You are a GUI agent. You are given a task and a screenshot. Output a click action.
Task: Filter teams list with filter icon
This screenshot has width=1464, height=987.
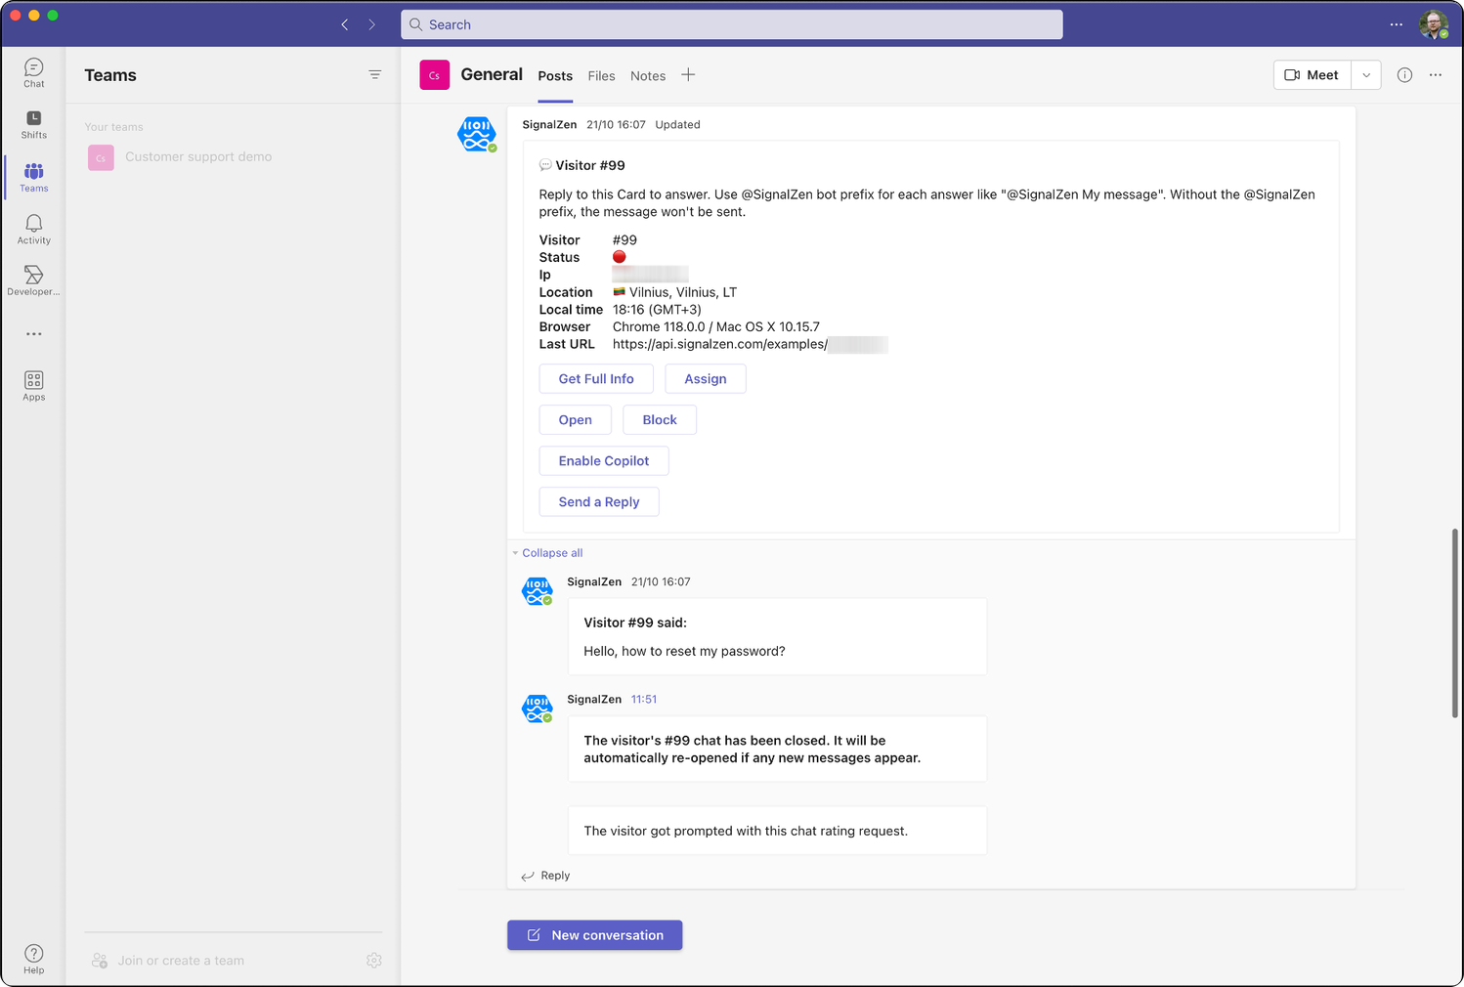point(374,75)
